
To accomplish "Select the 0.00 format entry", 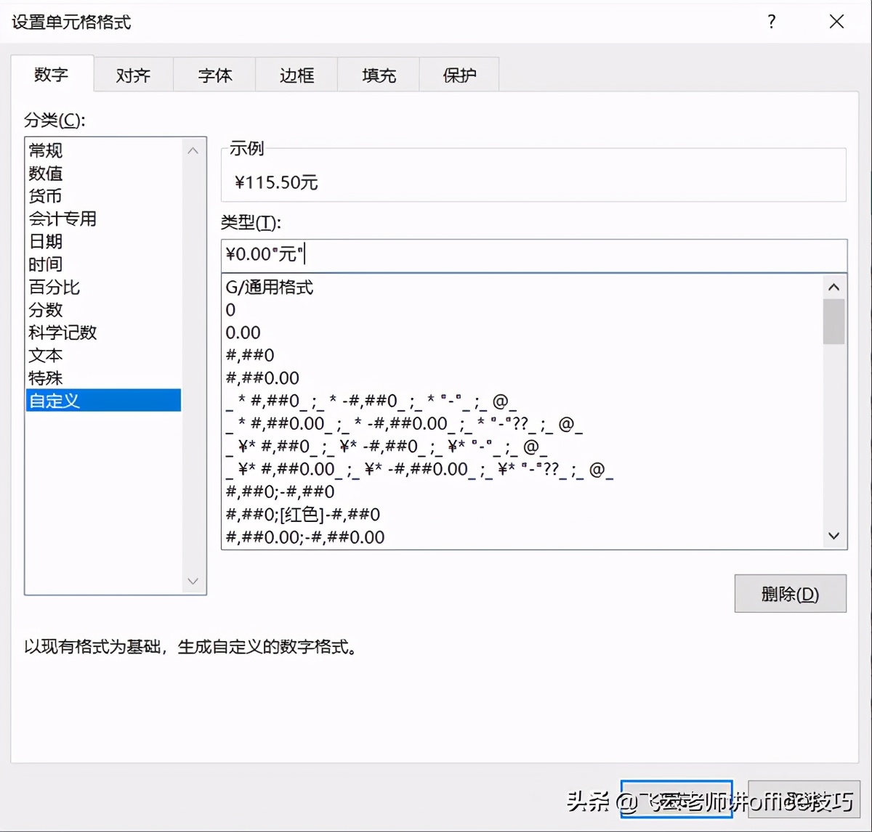I will (522, 333).
